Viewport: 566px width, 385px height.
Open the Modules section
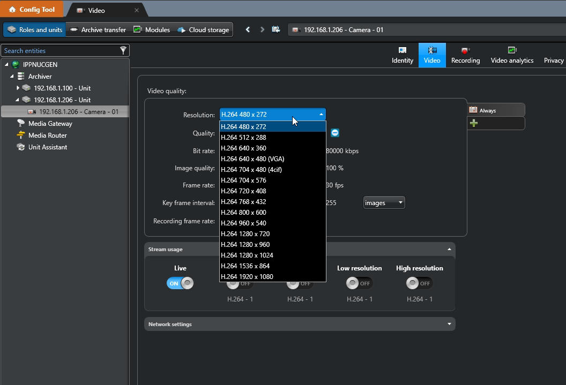coord(152,30)
